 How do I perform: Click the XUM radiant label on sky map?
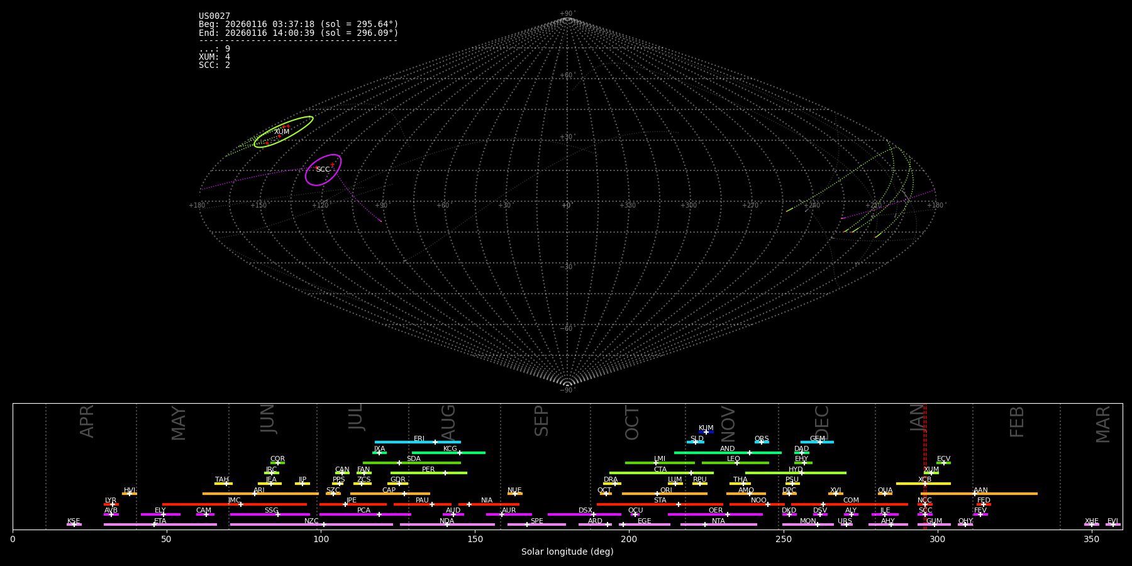[282, 132]
